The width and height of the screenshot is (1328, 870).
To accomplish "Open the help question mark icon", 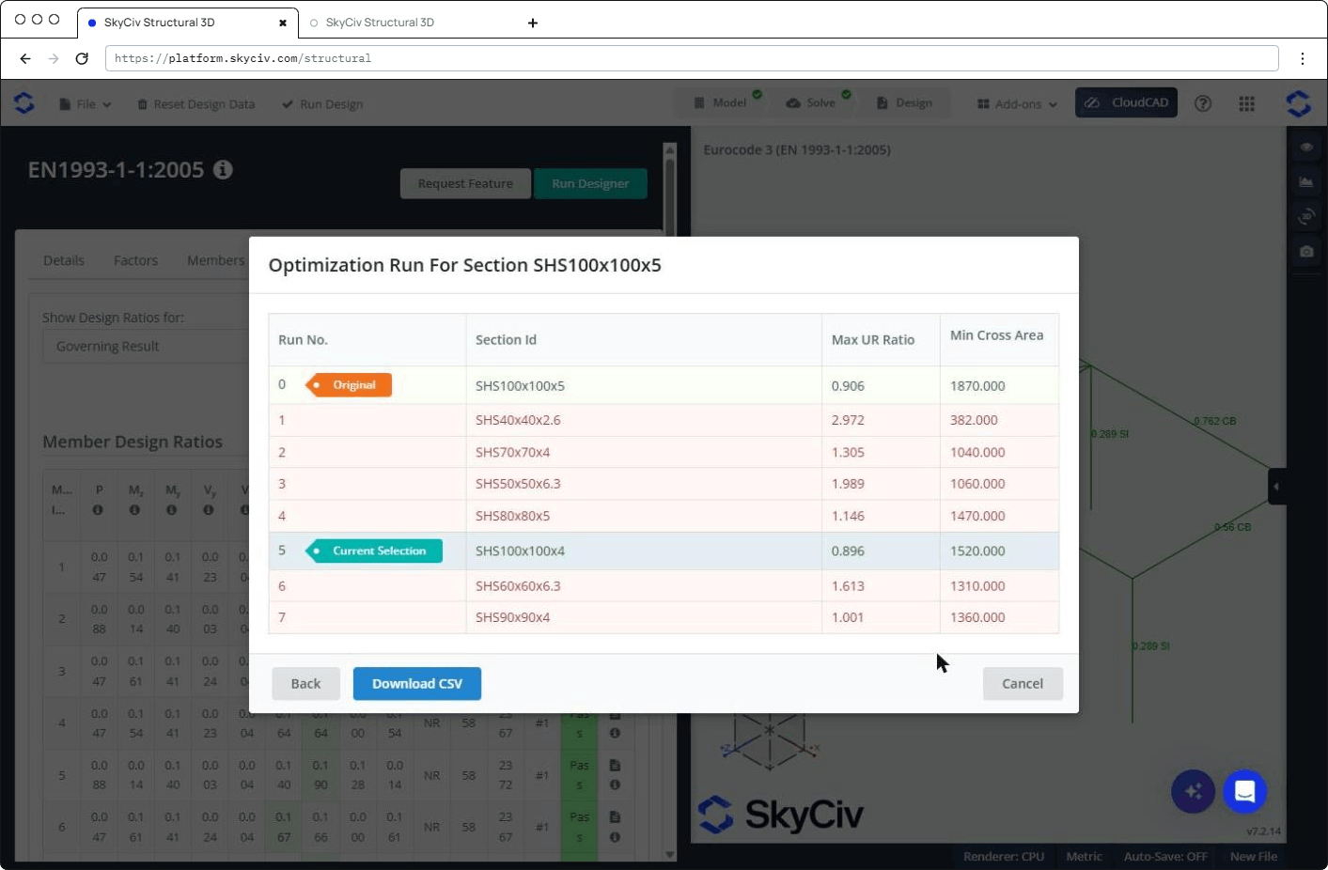I will pyautogui.click(x=1203, y=103).
